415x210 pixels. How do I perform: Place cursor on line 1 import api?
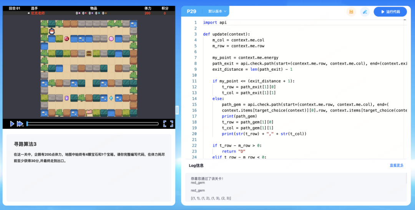click(215, 23)
